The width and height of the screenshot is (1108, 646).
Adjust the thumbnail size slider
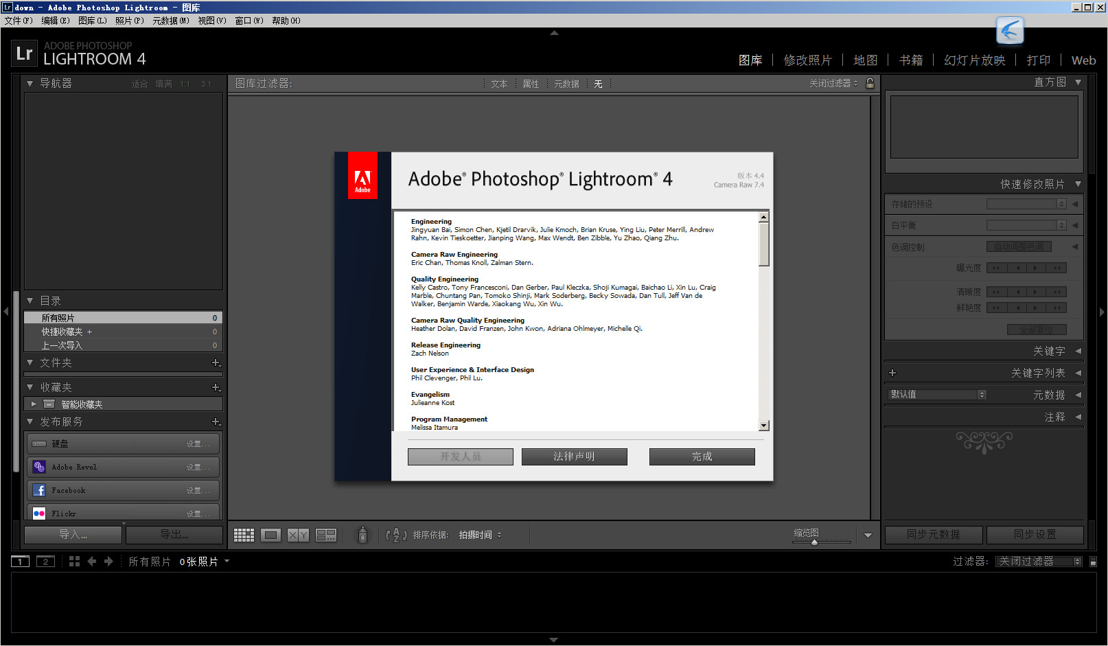(x=815, y=542)
